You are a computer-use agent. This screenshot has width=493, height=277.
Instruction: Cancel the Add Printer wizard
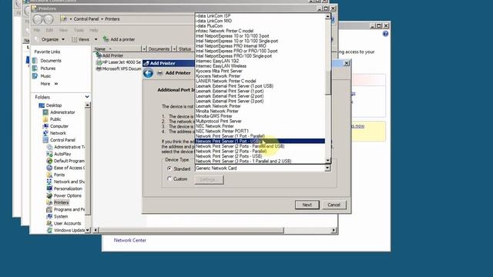[334, 205]
